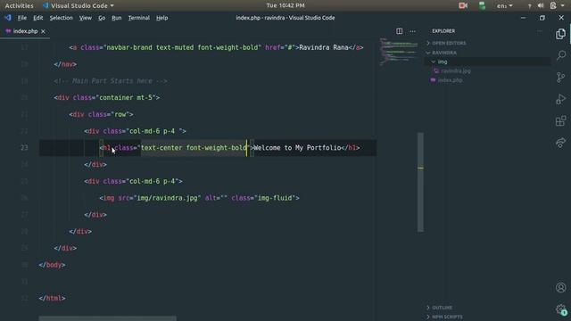The width and height of the screenshot is (571, 321).
Task: Click the code minimap preview
Action: coord(399,51)
